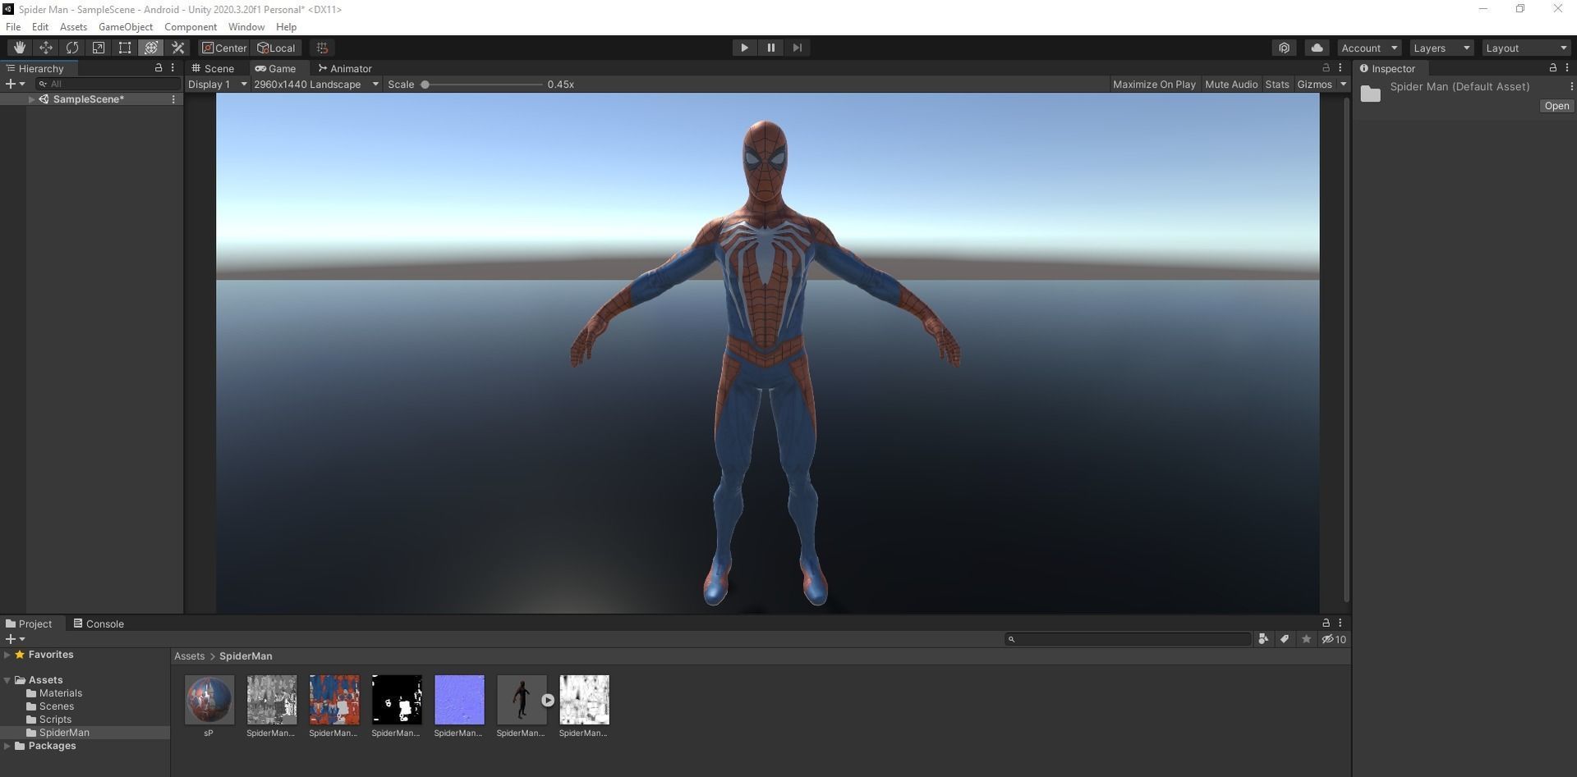1577x777 pixels.
Task: Lock the Project panel
Action: pos(1326,623)
